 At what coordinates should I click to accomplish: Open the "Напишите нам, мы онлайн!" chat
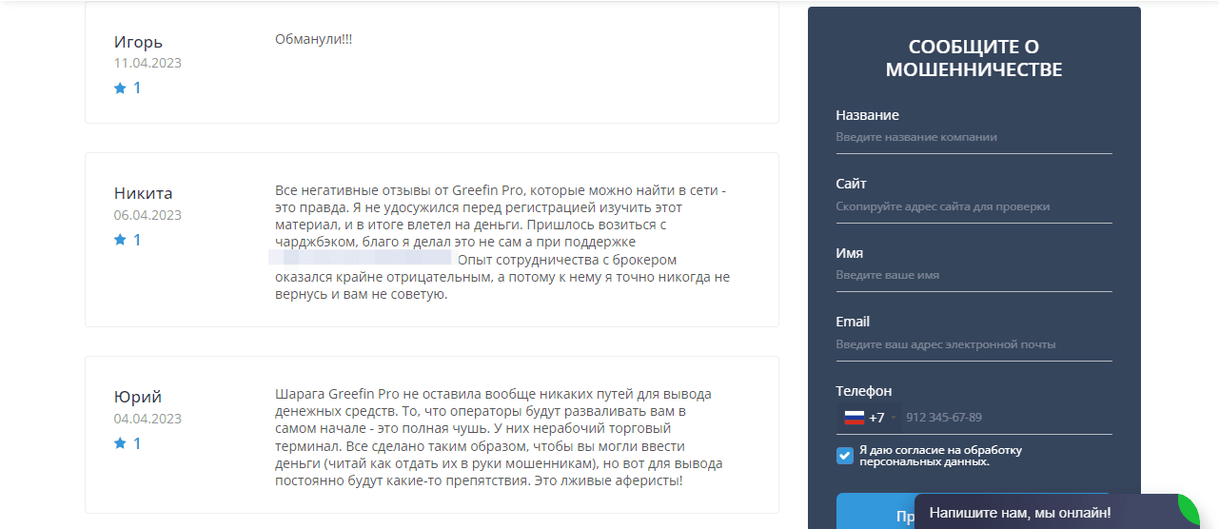(1019, 513)
